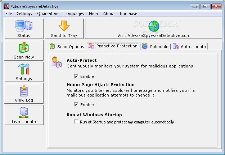Click the Live Update label
This screenshot has width=225, height=155.
point(24,122)
